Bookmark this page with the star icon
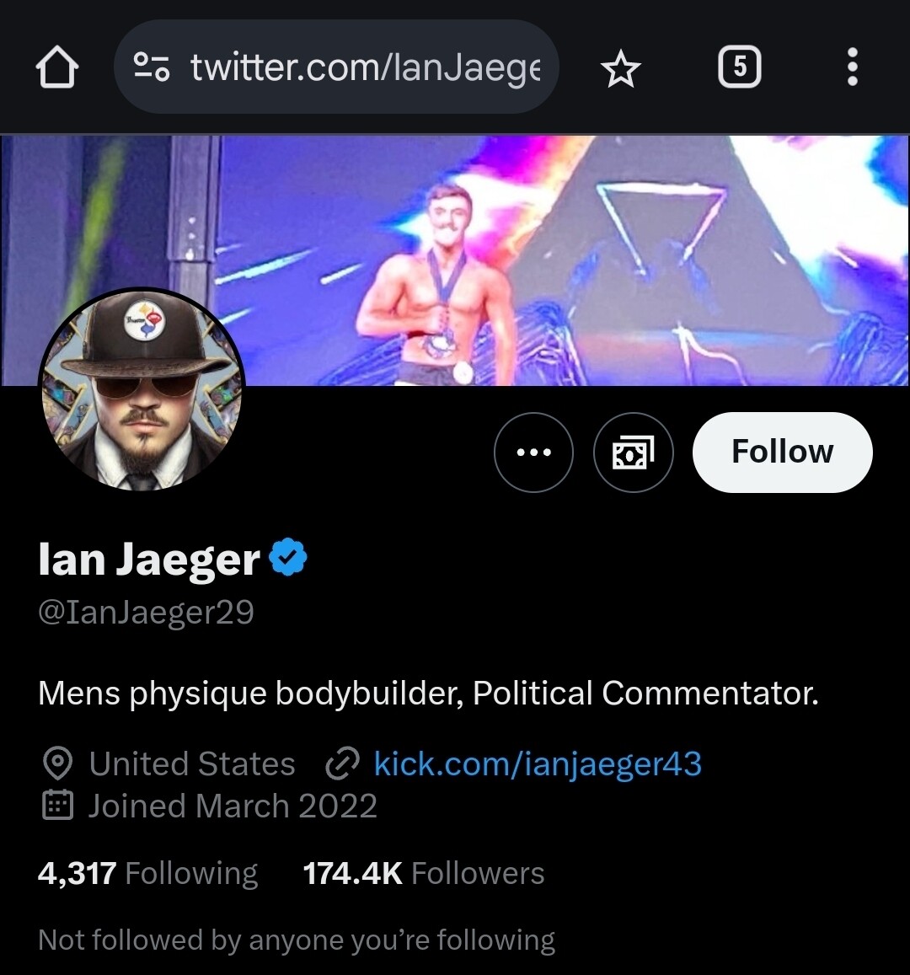This screenshot has width=910, height=975. click(620, 67)
